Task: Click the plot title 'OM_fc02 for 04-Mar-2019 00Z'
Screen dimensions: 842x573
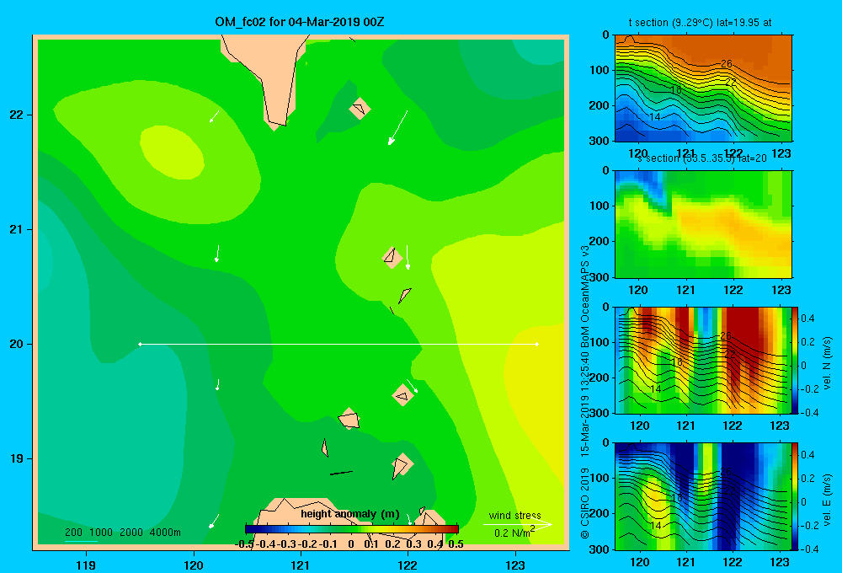Action: [x=300, y=22]
